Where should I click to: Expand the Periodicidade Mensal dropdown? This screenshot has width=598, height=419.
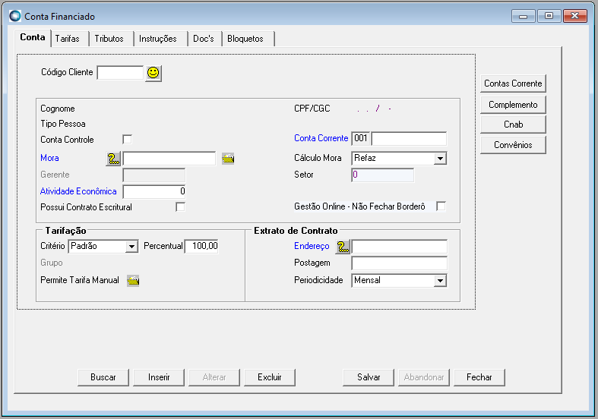click(x=440, y=281)
